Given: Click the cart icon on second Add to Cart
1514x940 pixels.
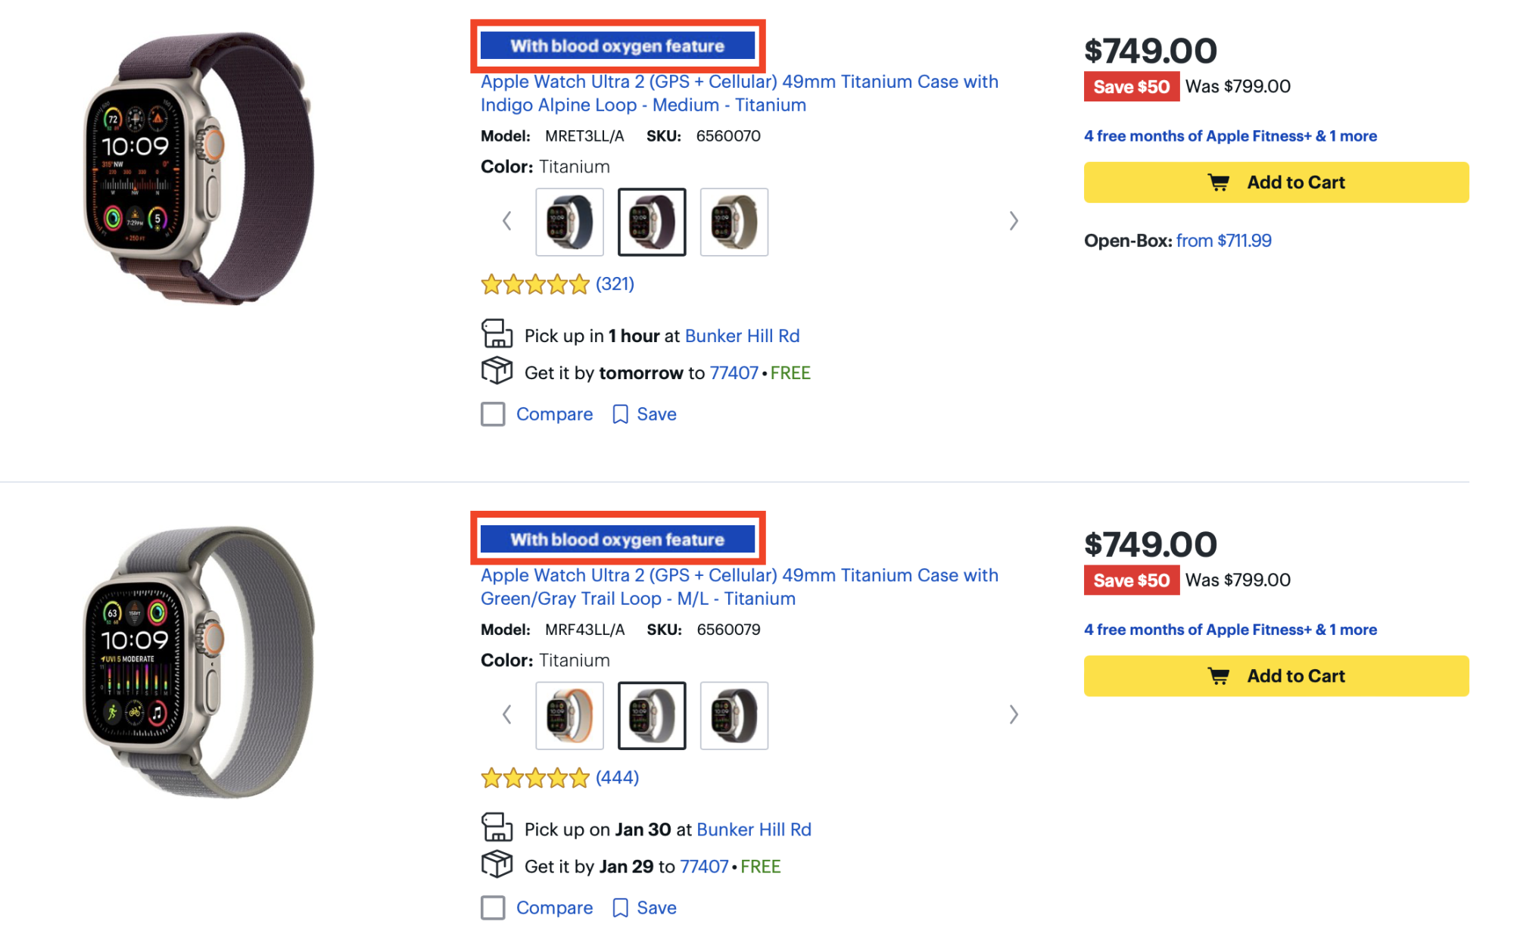Looking at the screenshot, I should [x=1218, y=676].
